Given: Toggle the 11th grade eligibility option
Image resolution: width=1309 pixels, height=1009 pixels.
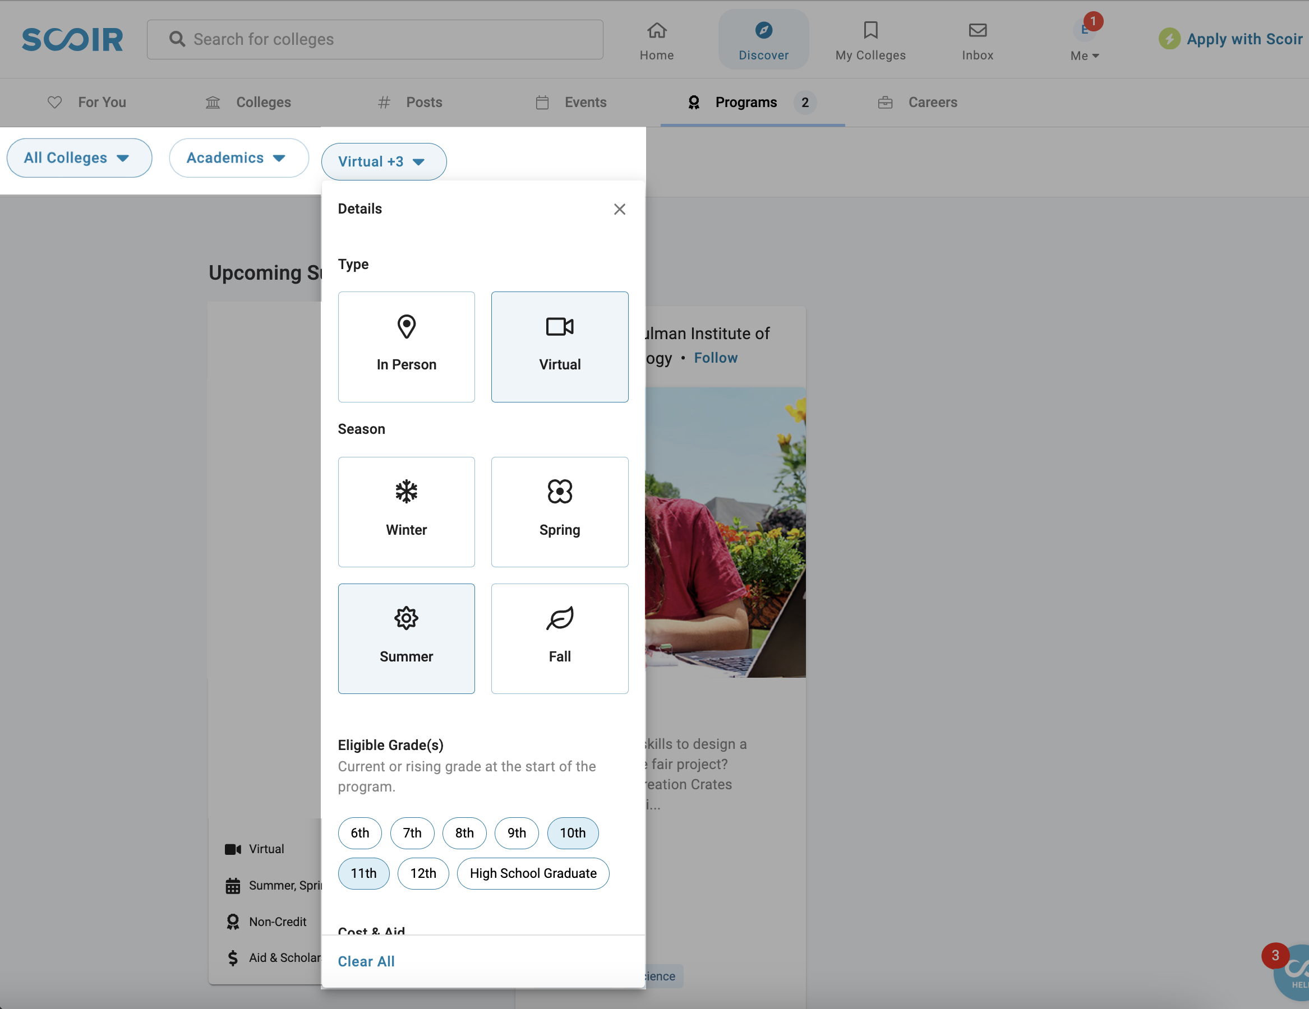Looking at the screenshot, I should [363, 872].
